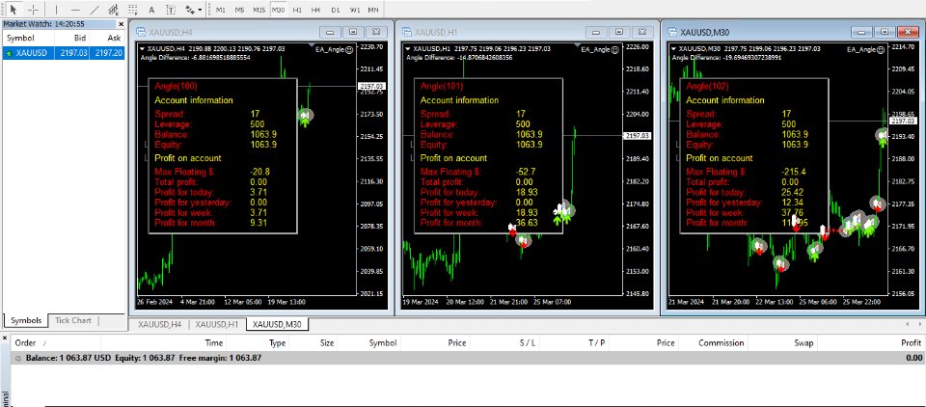Viewport: 926px width, 407px height.
Task: Select the Fibonacci Retracement tool
Action: pyautogui.click(x=133, y=10)
